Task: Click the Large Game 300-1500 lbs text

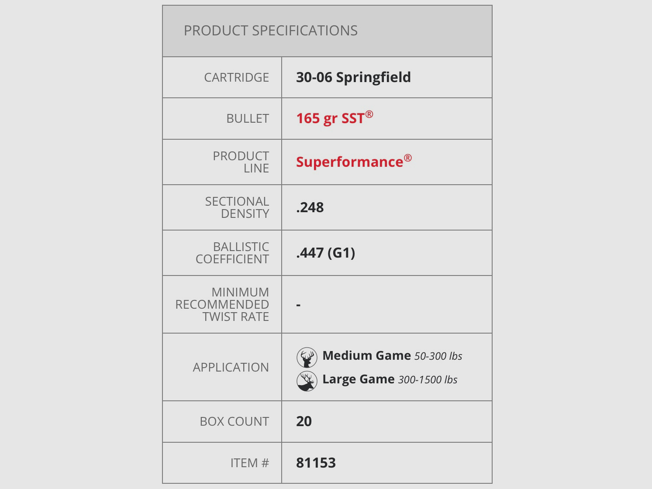Action: pos(390,379)
